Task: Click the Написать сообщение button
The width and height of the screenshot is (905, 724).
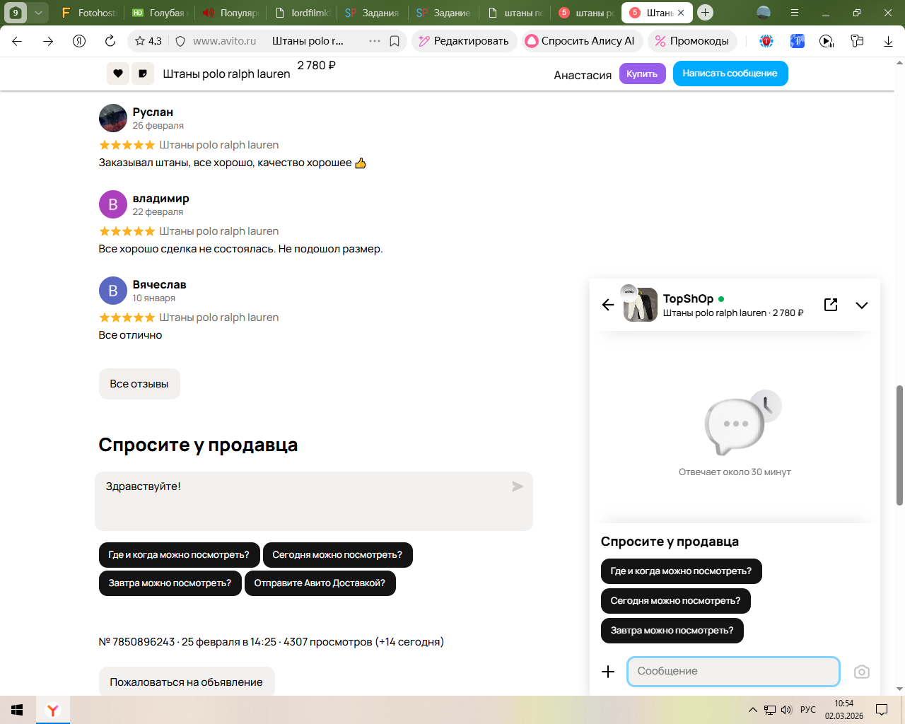Action: [x=730, y=74]
